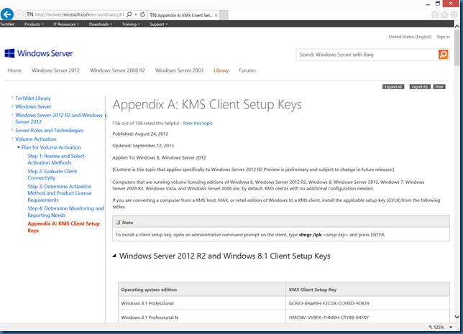This screenshot has width=463, height=334.
Task: Select the Windows 8.1 Professional N cell
Action: point(202,317)
